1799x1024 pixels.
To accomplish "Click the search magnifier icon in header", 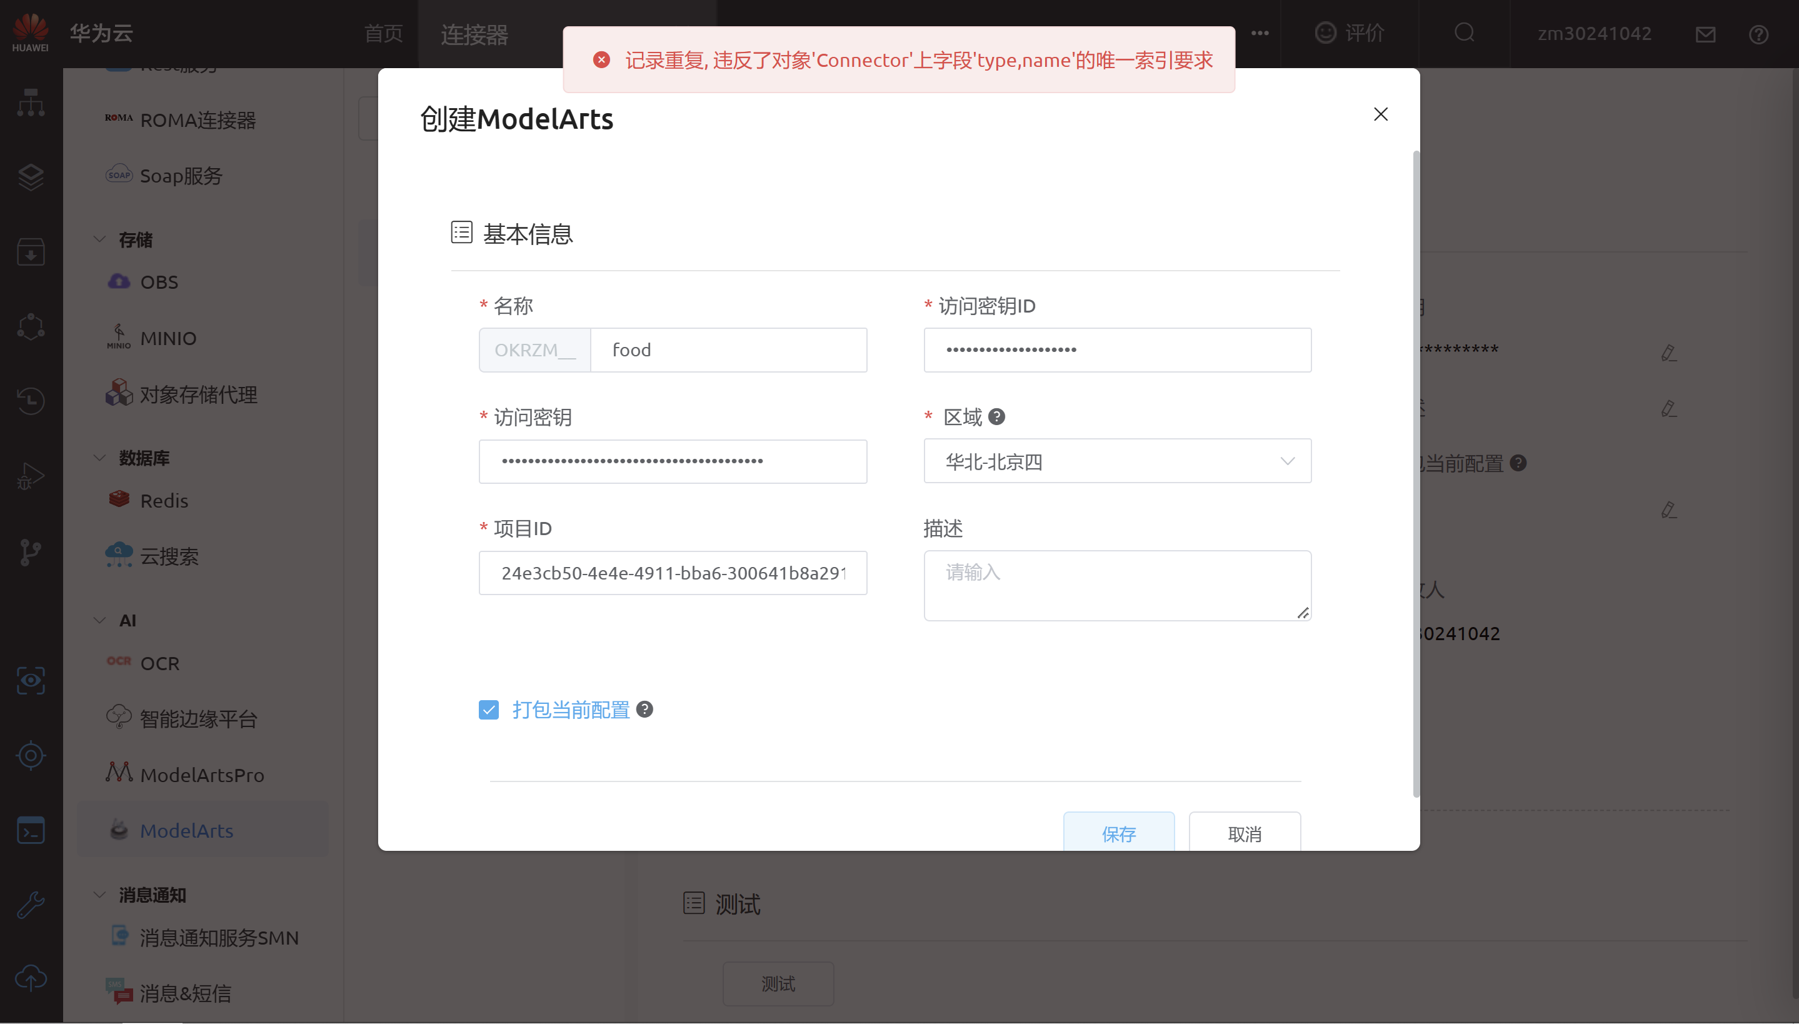I will (1465, 33).
